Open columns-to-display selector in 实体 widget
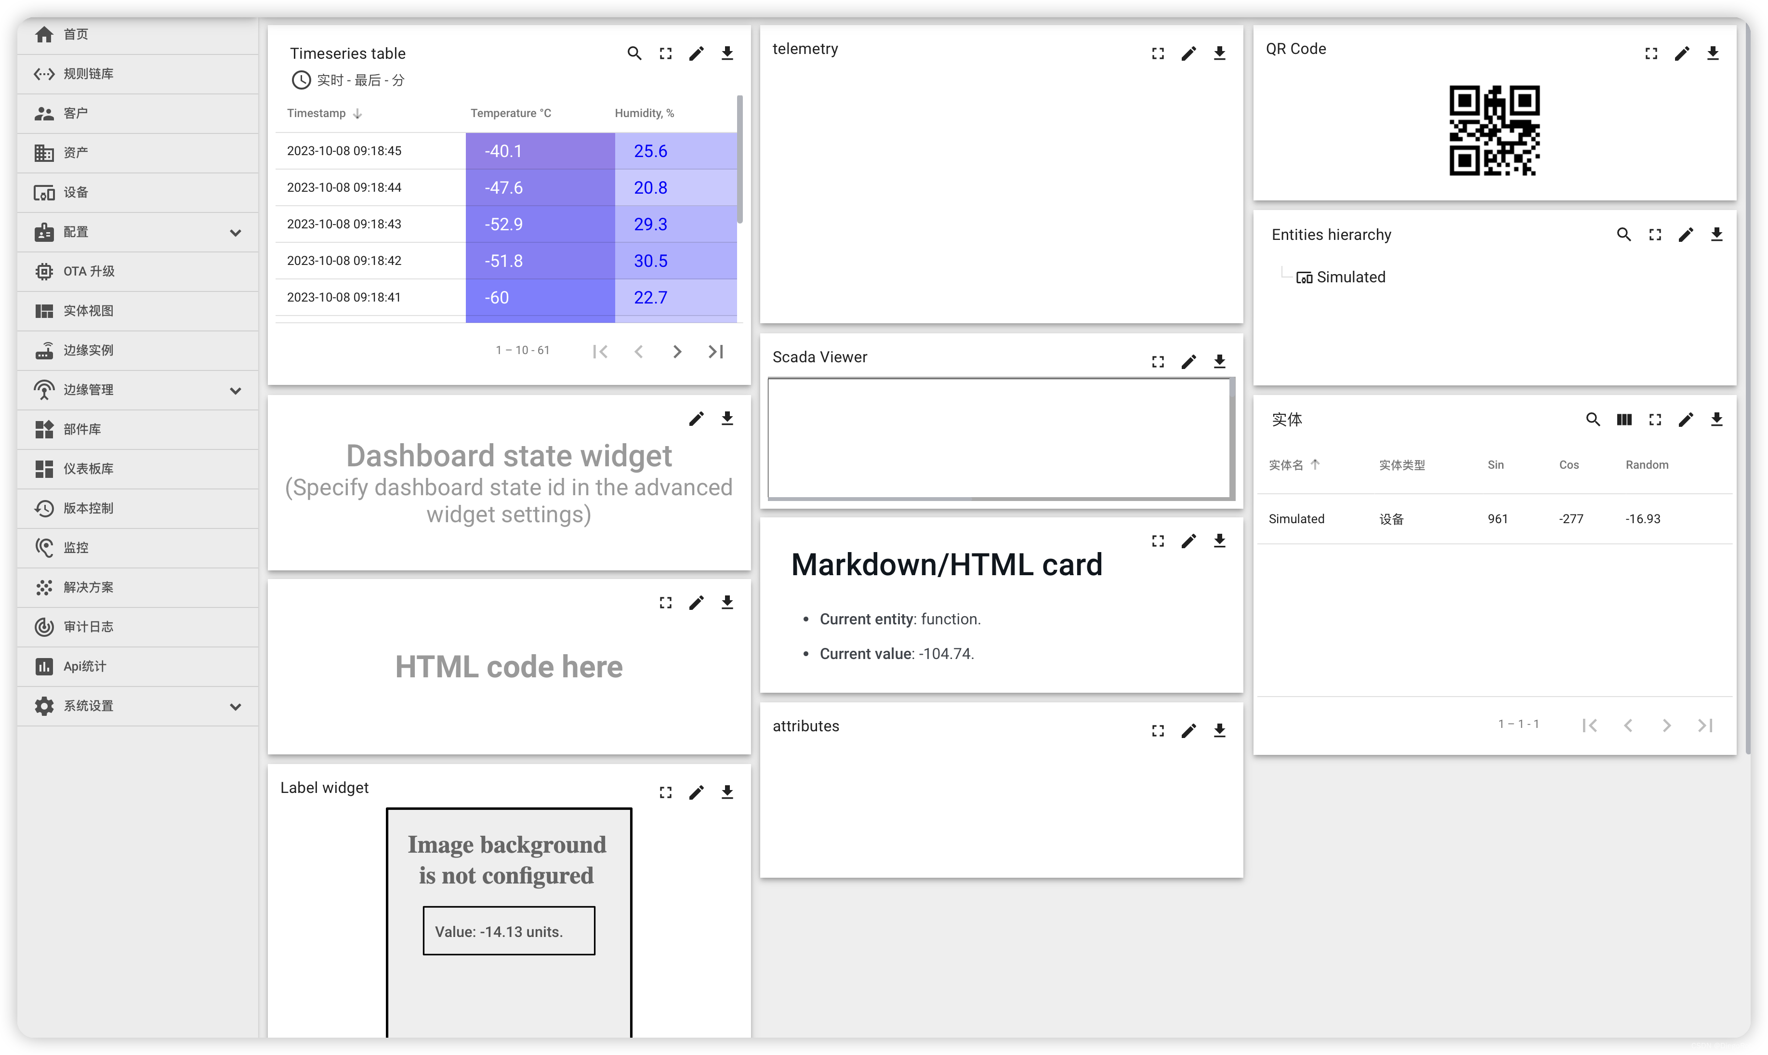Screen dimensions: 1768x1055 click(1624, 420)
